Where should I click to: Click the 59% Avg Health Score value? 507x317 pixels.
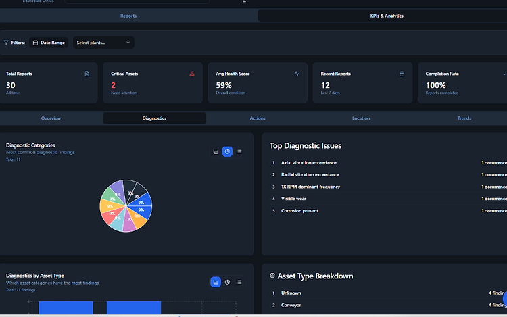coord(224,85)
